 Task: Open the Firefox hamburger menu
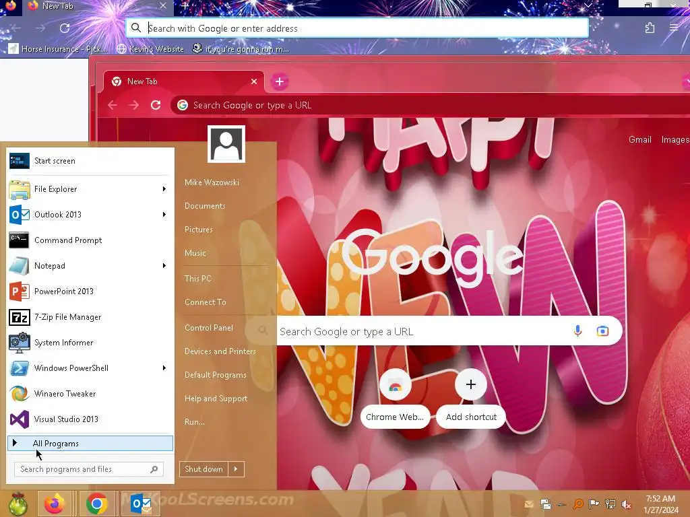point(674,28)
